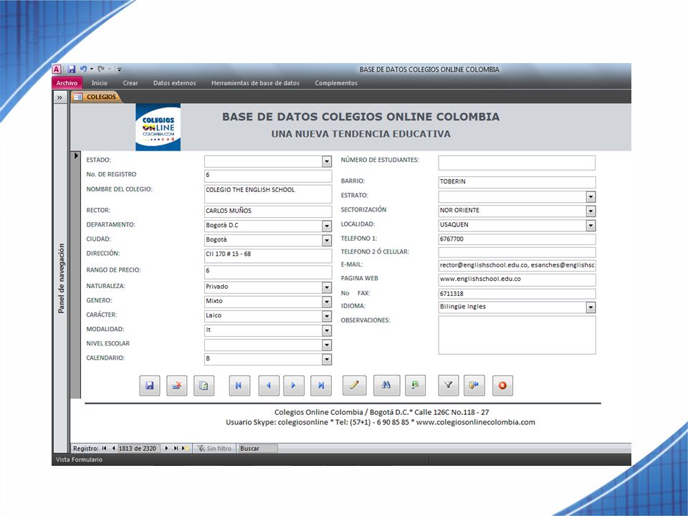
Task: Click undo arrow in quick access toolbar
Action: [x=83, y=69]
